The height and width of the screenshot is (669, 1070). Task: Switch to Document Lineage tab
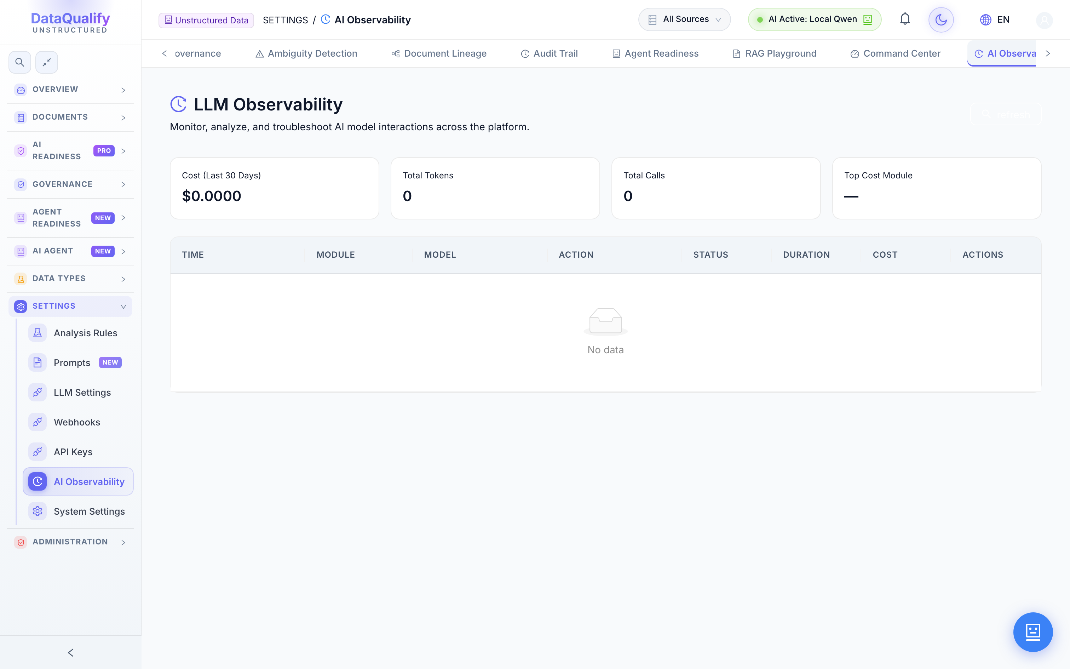tap(439, 53)
